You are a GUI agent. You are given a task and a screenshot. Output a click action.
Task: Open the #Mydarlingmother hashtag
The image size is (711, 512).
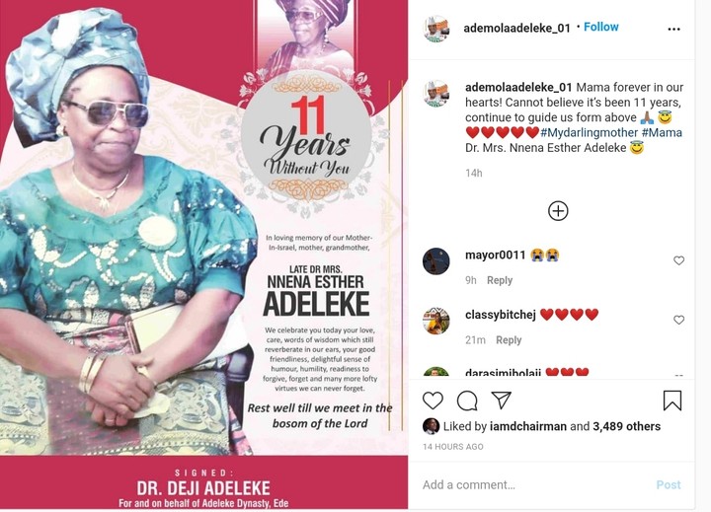[589, 133]
